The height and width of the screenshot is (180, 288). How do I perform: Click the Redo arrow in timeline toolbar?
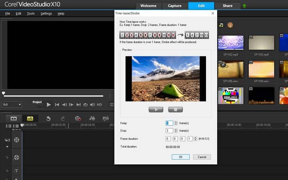[63, 118]
